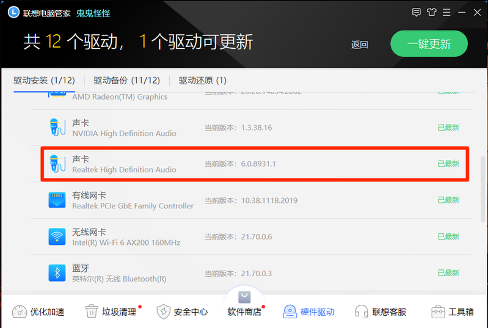Viewport: 488px width, 328px height.
Task: Click the 有线网卡 heading label
Action: click(89, 195)
